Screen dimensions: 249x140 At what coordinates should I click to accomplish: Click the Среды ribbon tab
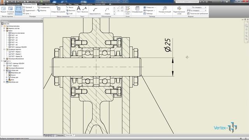pyautogui.click(x=76, y=4)
